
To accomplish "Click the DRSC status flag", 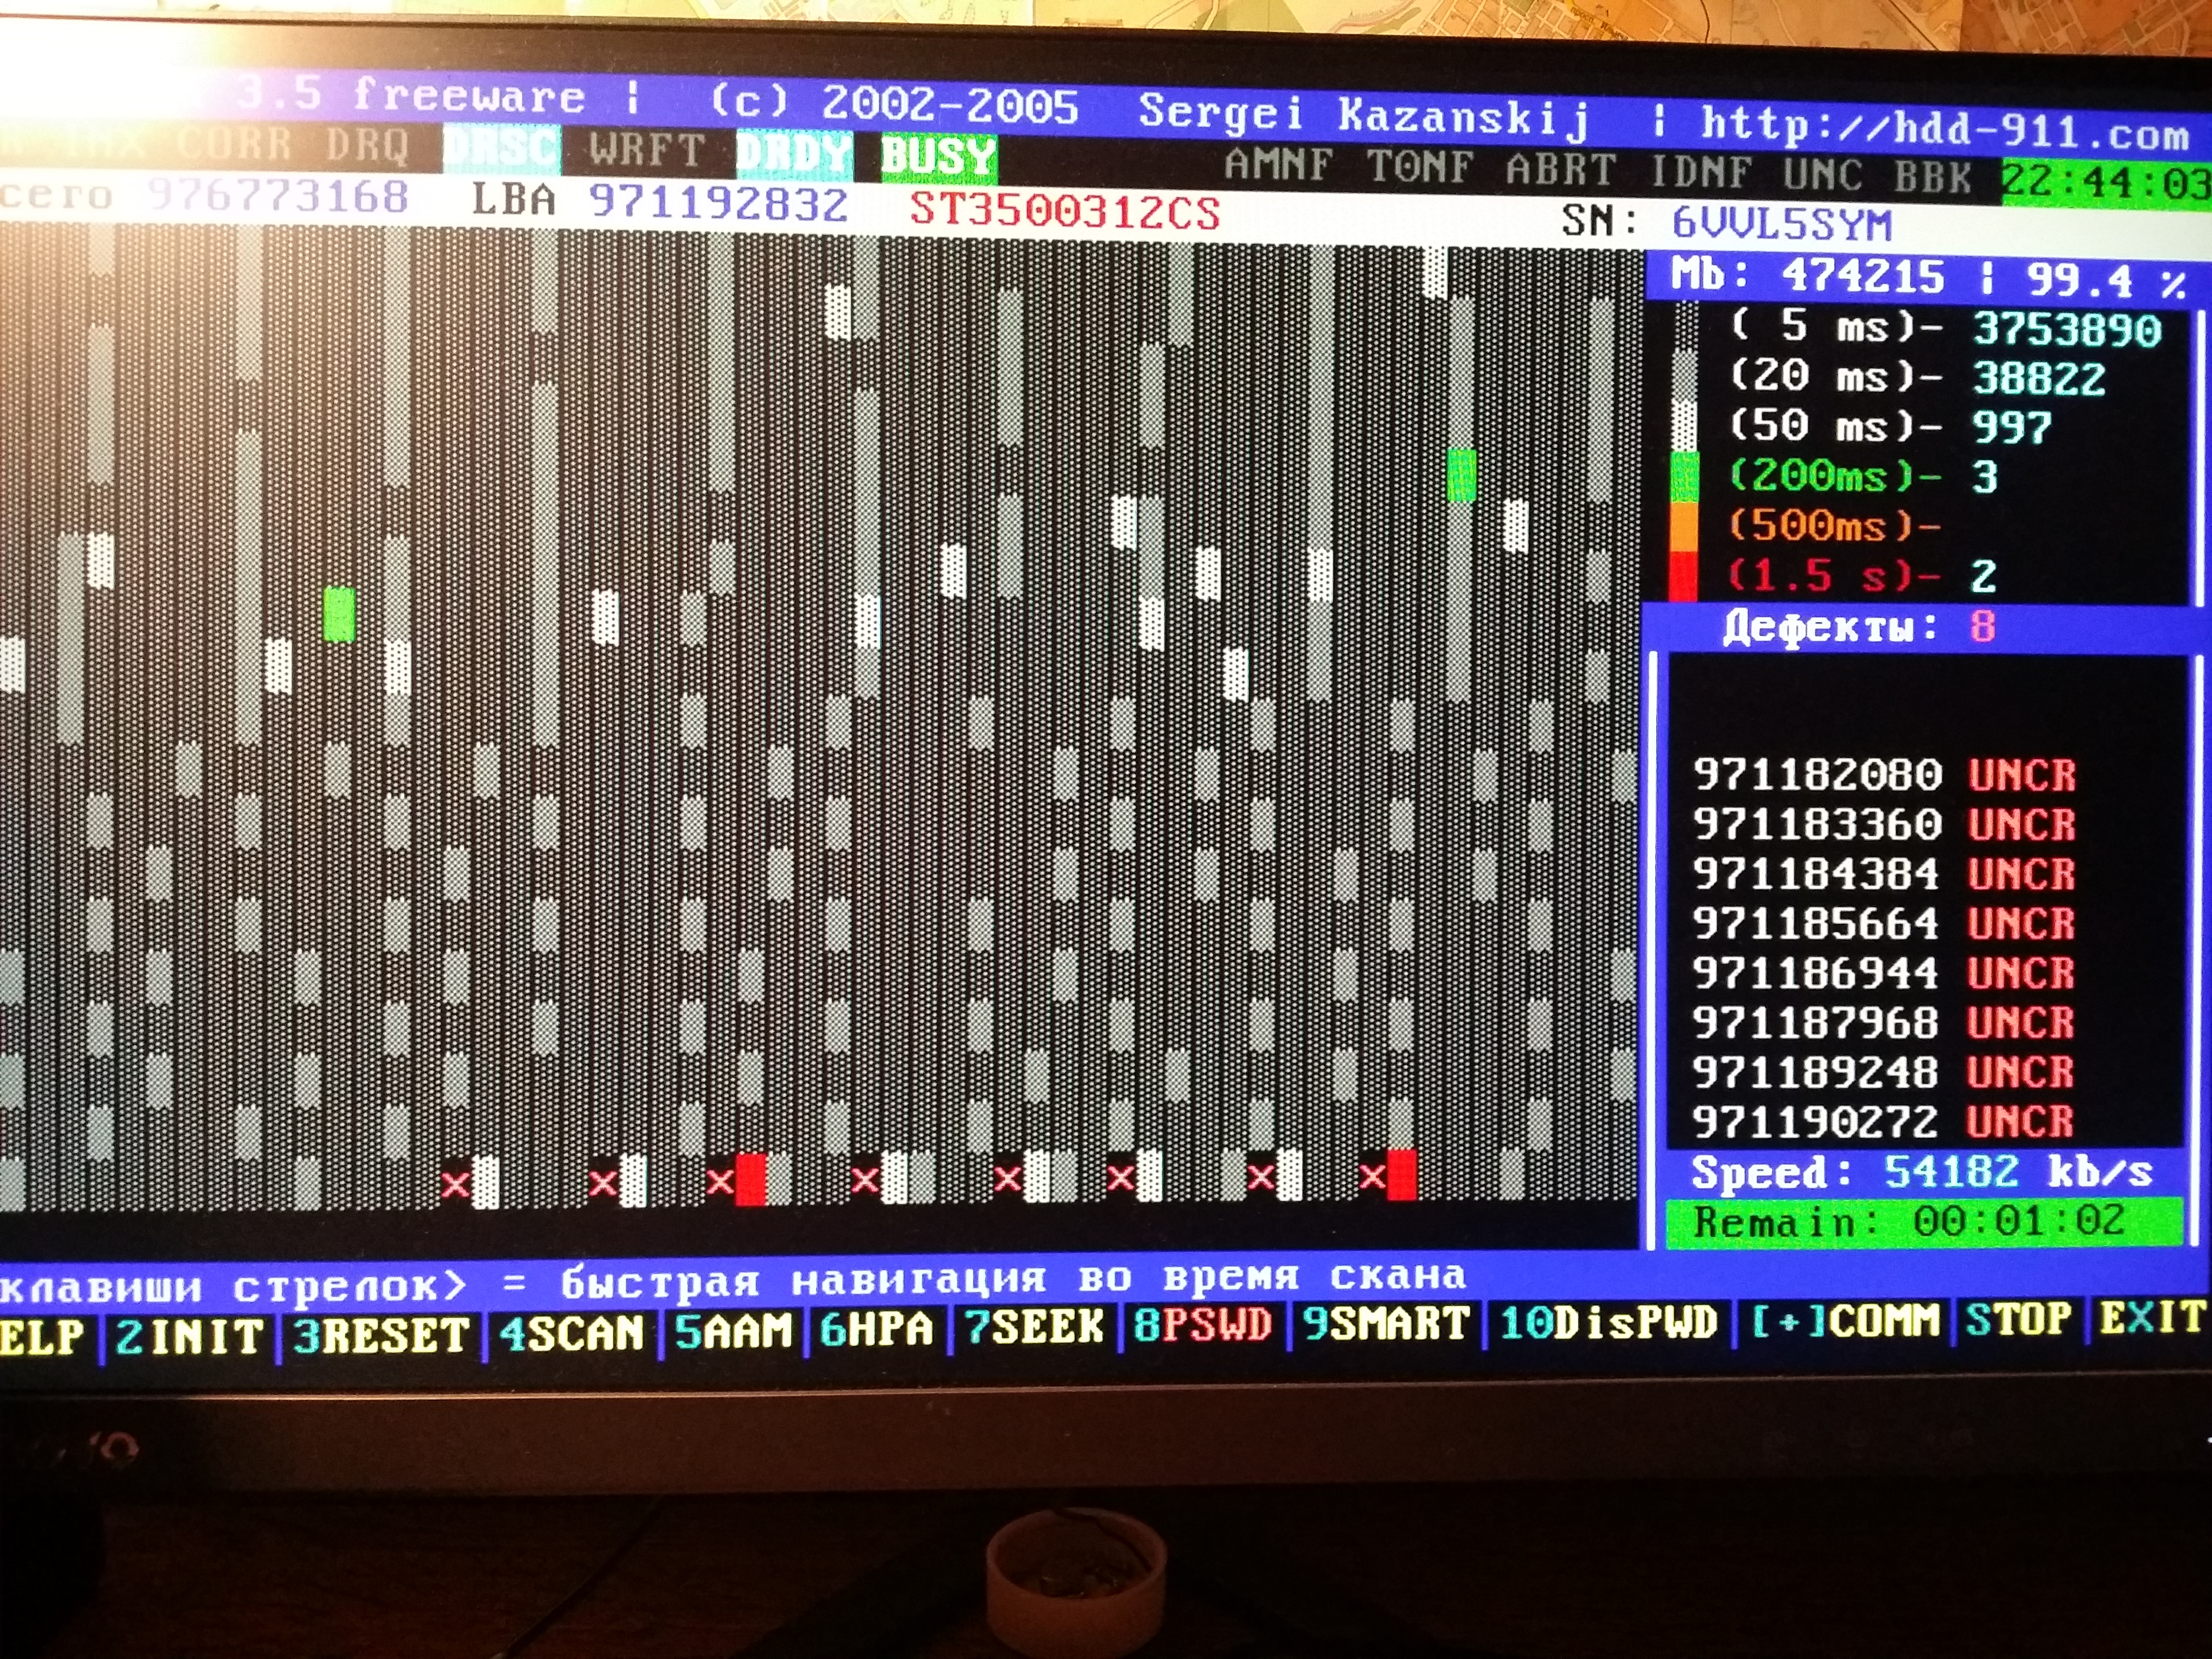I will coord(501,148).
